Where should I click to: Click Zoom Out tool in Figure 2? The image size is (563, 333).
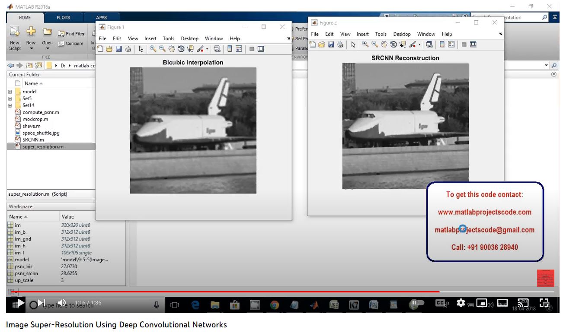point(375,44)
